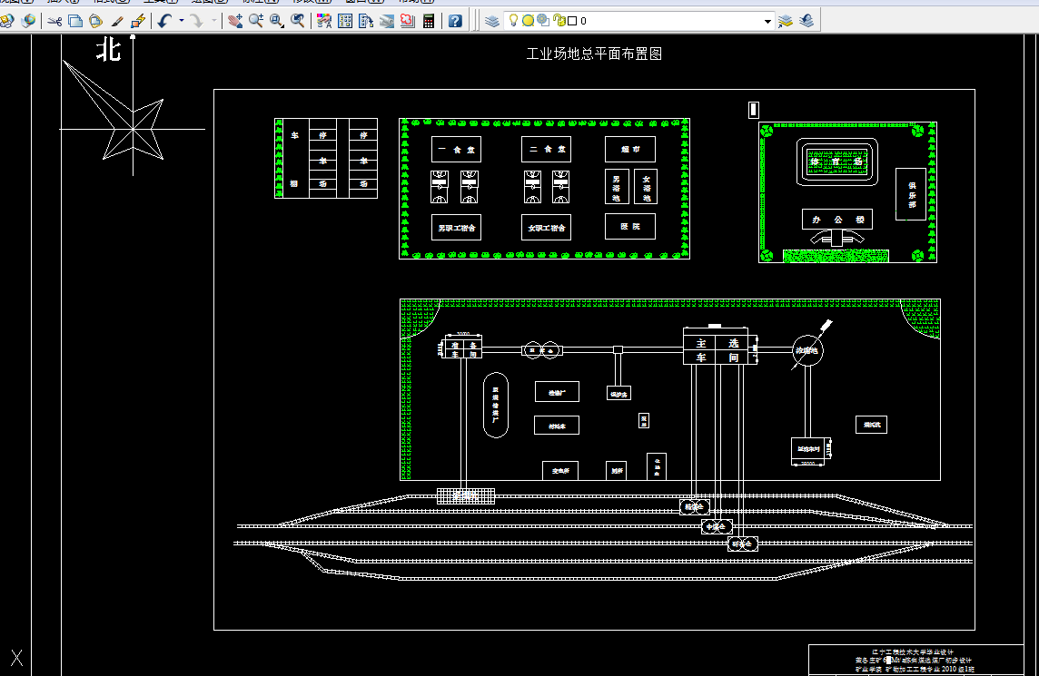Select the 女职工宿舍 label

coord(547,228)
